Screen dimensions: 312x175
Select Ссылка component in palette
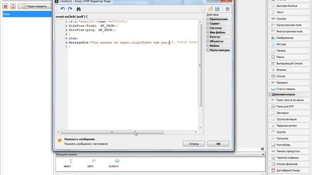pyautogui.click(x=289, y=18)
